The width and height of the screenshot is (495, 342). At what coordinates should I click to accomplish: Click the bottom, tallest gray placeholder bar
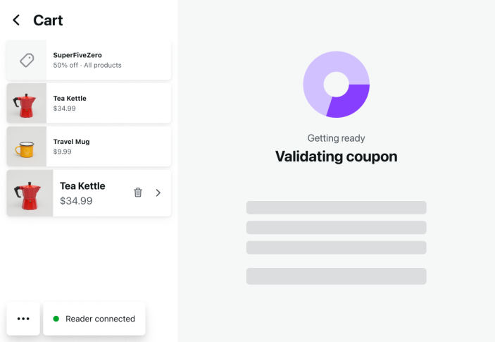(336, 276)
